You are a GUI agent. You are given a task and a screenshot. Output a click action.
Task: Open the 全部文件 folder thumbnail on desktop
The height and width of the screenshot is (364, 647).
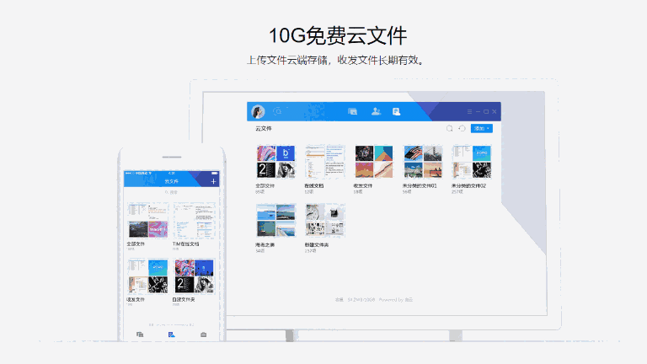(276, 162)
